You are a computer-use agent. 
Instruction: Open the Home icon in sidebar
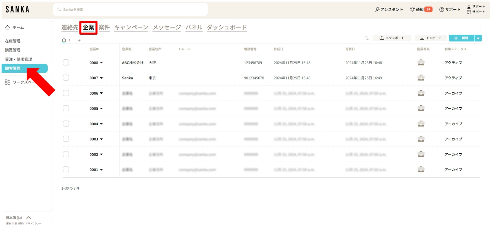[x=8, y=27]
